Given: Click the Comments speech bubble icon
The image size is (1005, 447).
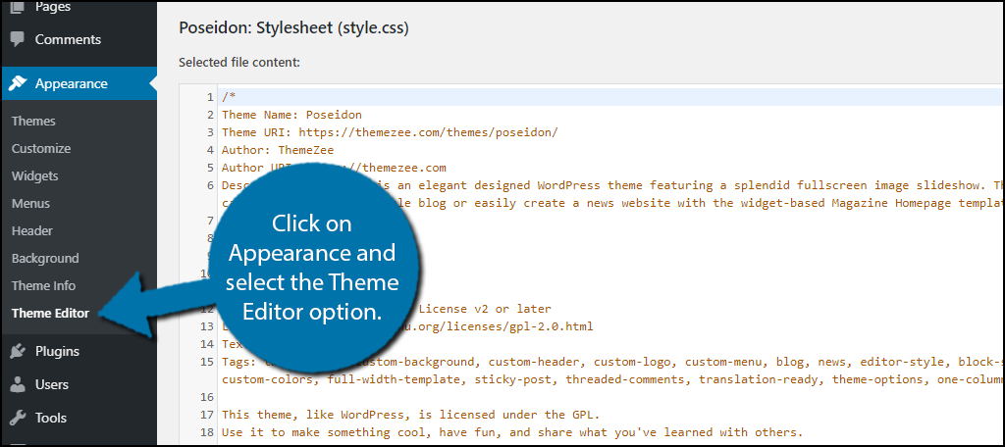Looking at the screenshot, I should point(18,39).
